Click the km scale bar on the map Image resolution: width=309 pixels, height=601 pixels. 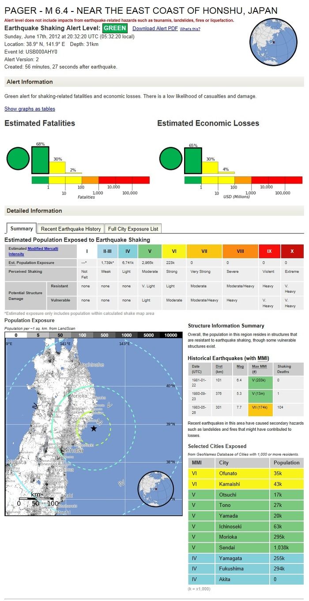[x=35, y=499]
